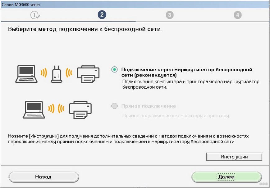The image size is (270, 188).
Task: Jump to step 4 indicator
Action: 237,15
